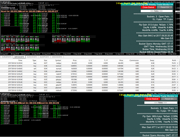This screenshot has width=180, height=137.
Task: Click the 'Max Gain 977.3 at 2017.09.20 16:24' line
Action: pyautogui.click(x=160, y=127)
